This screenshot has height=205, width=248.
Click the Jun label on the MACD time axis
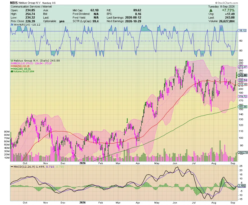click(x=175, y=202)
